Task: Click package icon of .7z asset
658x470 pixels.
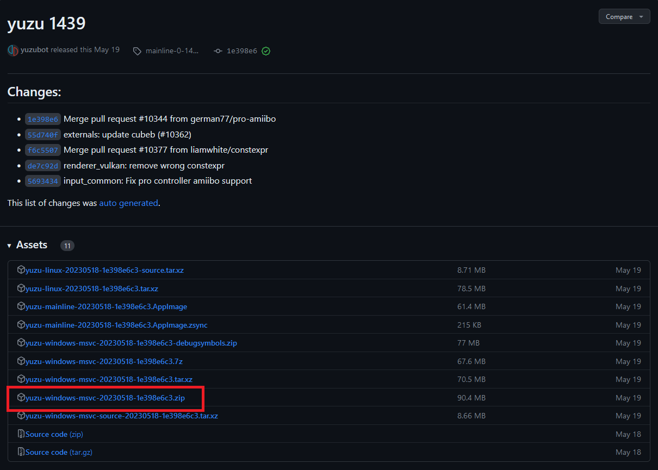Action: (x=21, y=361)
